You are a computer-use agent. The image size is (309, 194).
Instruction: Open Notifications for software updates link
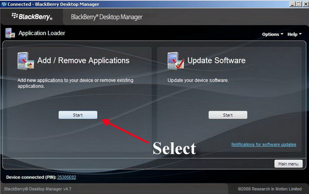click(264, 144)
